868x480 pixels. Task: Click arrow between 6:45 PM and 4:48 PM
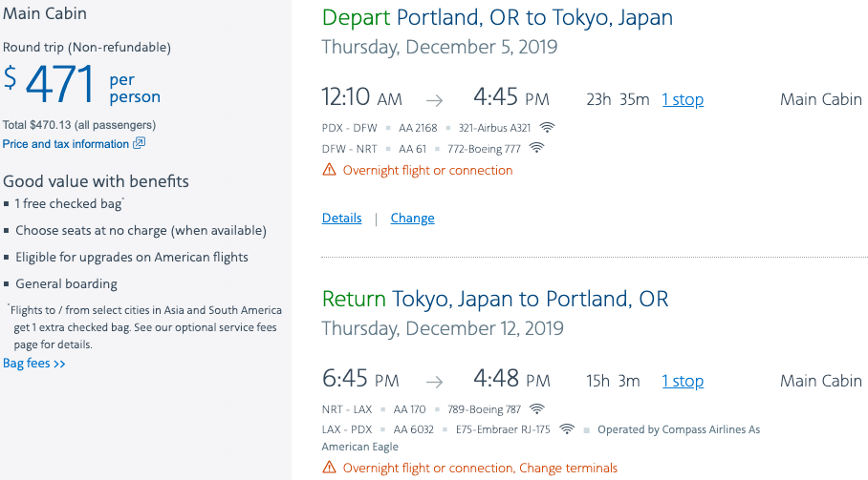pyautogui.click(x=435, y=381)
